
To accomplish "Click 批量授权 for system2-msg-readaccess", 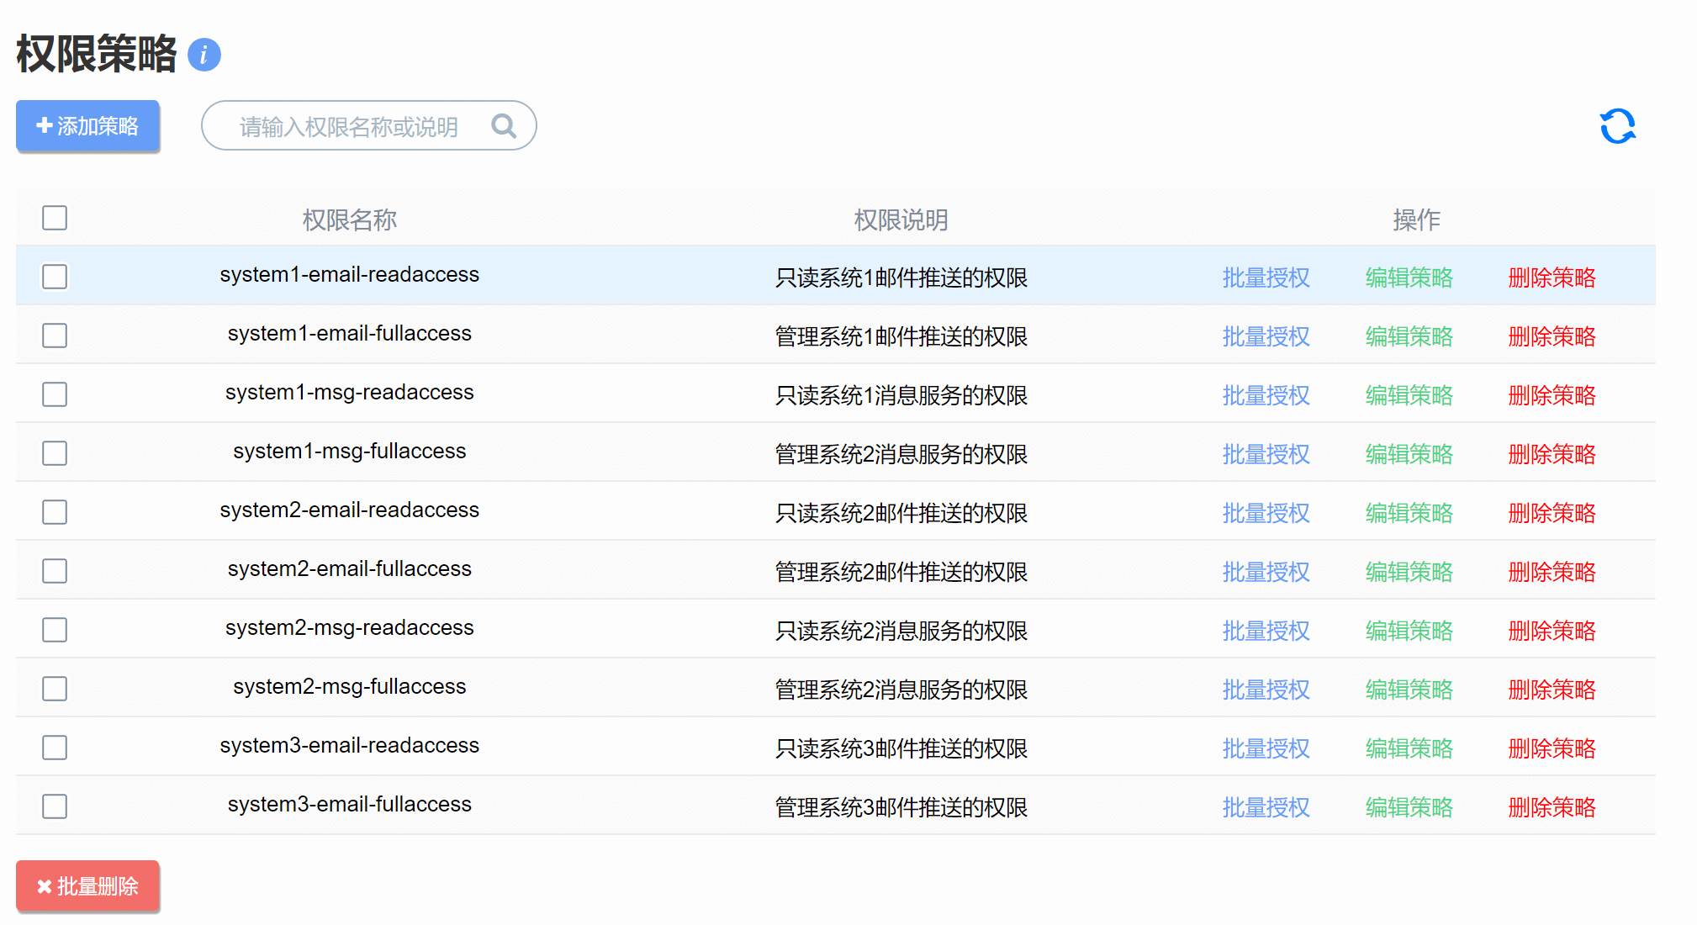I will pyautogui.click(x=1266, y=631).
